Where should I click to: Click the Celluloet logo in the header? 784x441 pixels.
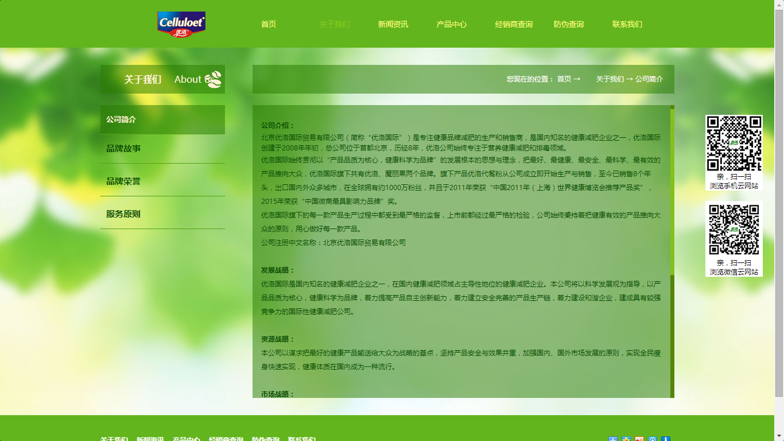181,24
